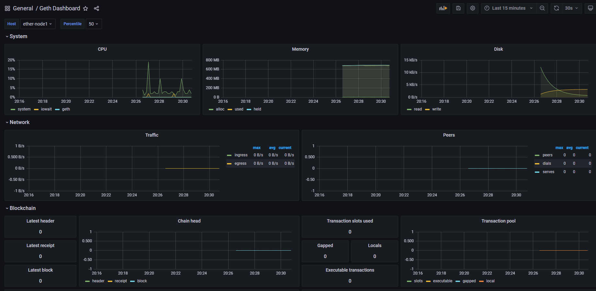
Task: Toggle used series in Memory legend
Action: click(239, 109)
